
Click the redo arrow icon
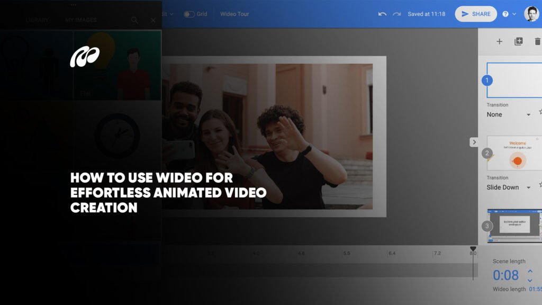click(396, 14)
